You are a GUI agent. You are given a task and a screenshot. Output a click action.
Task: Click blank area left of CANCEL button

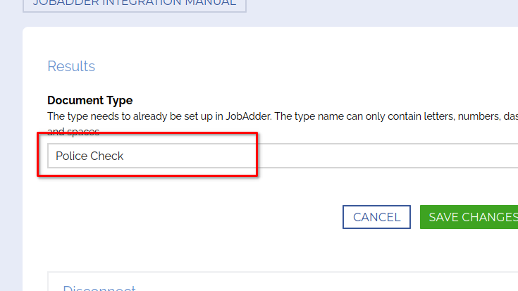[x=211, y=217]
